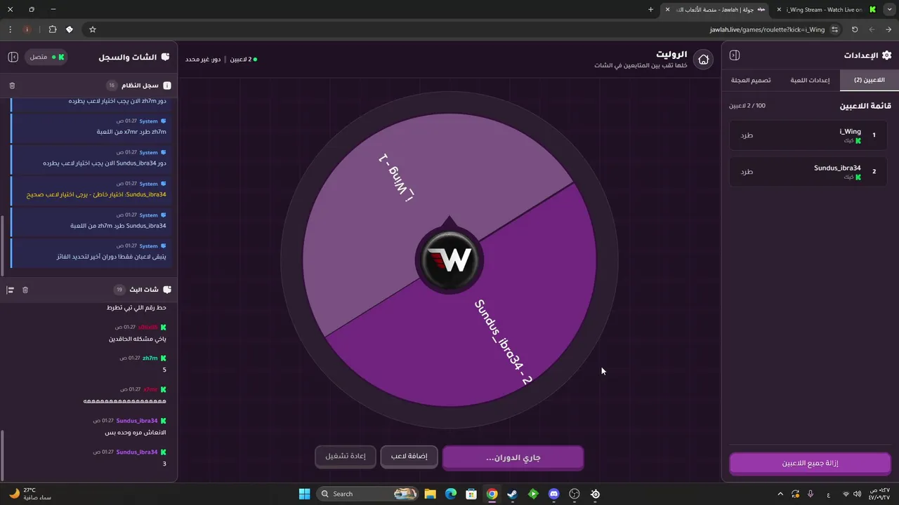Click the last Sundus_ibra34 chat username
The width and height of the screenshot is (899, 505).
pos(137,452)
